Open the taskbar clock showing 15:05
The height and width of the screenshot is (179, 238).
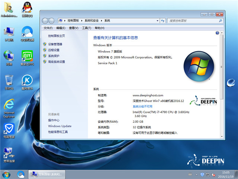point(226,175)
